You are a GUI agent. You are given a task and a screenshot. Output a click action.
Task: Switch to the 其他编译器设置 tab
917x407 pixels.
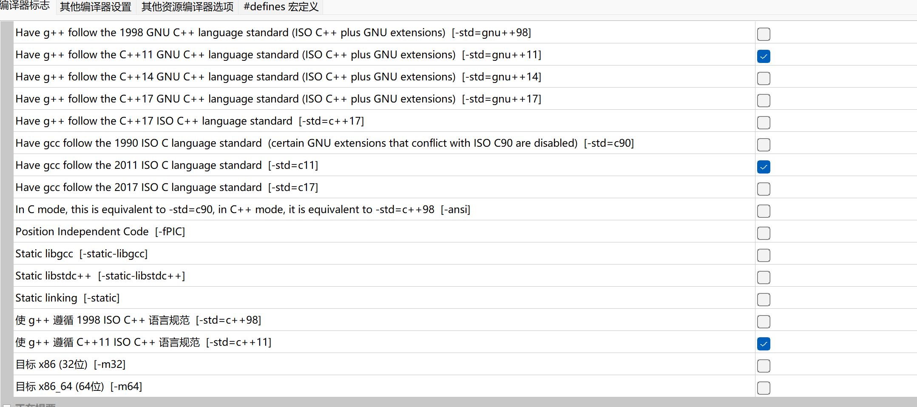[x=95, y=7]
